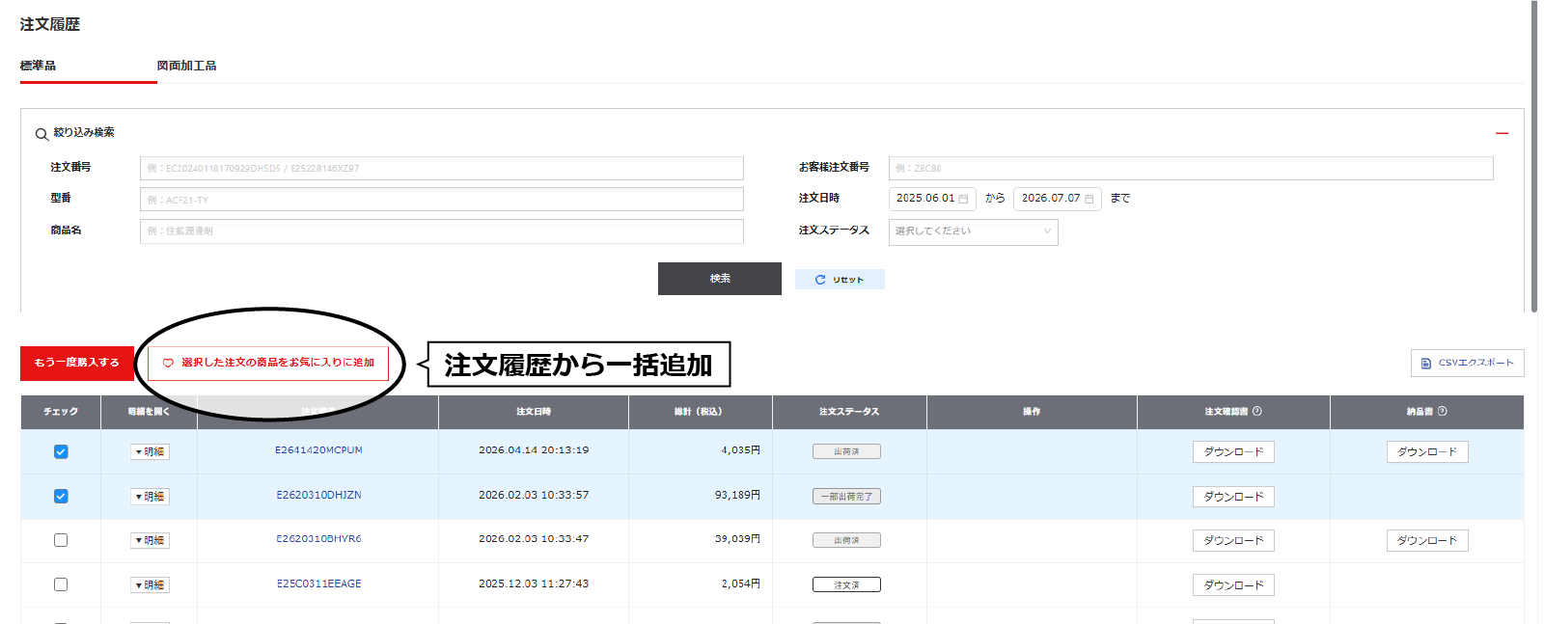Image resolution: width=1544 pixels, height=624 pixels.
Task: Download 注文確認書 for order E2620310DHJZN
Action: (1233, 496)
